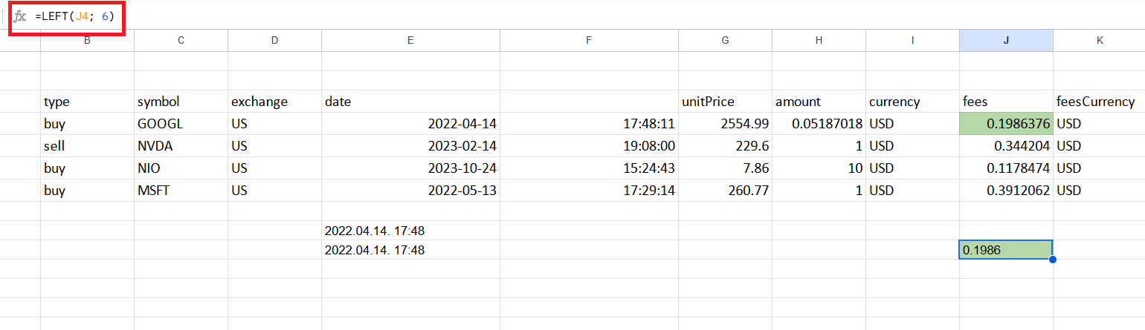Select the GOOGL symbol cell

click(181, 124)
